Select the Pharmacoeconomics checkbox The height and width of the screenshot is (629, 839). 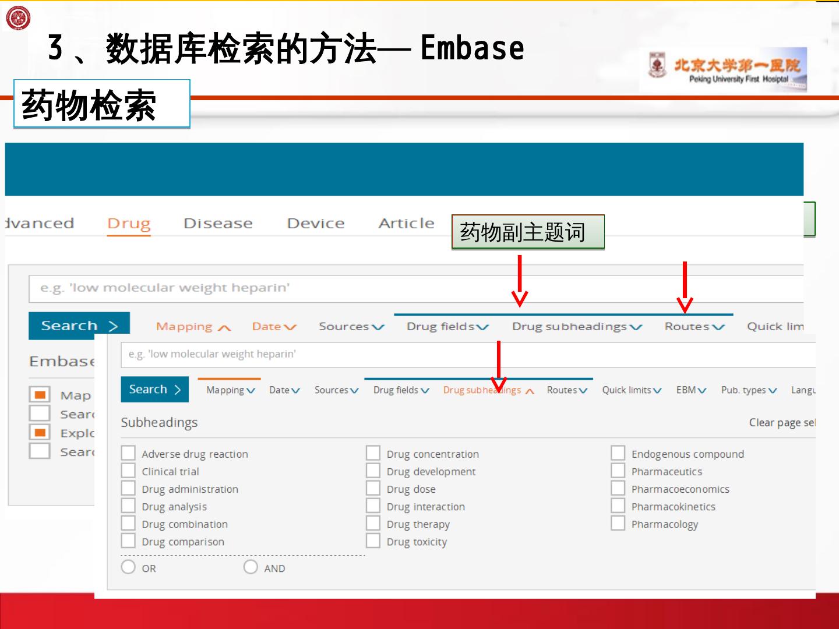pos(618,488)
